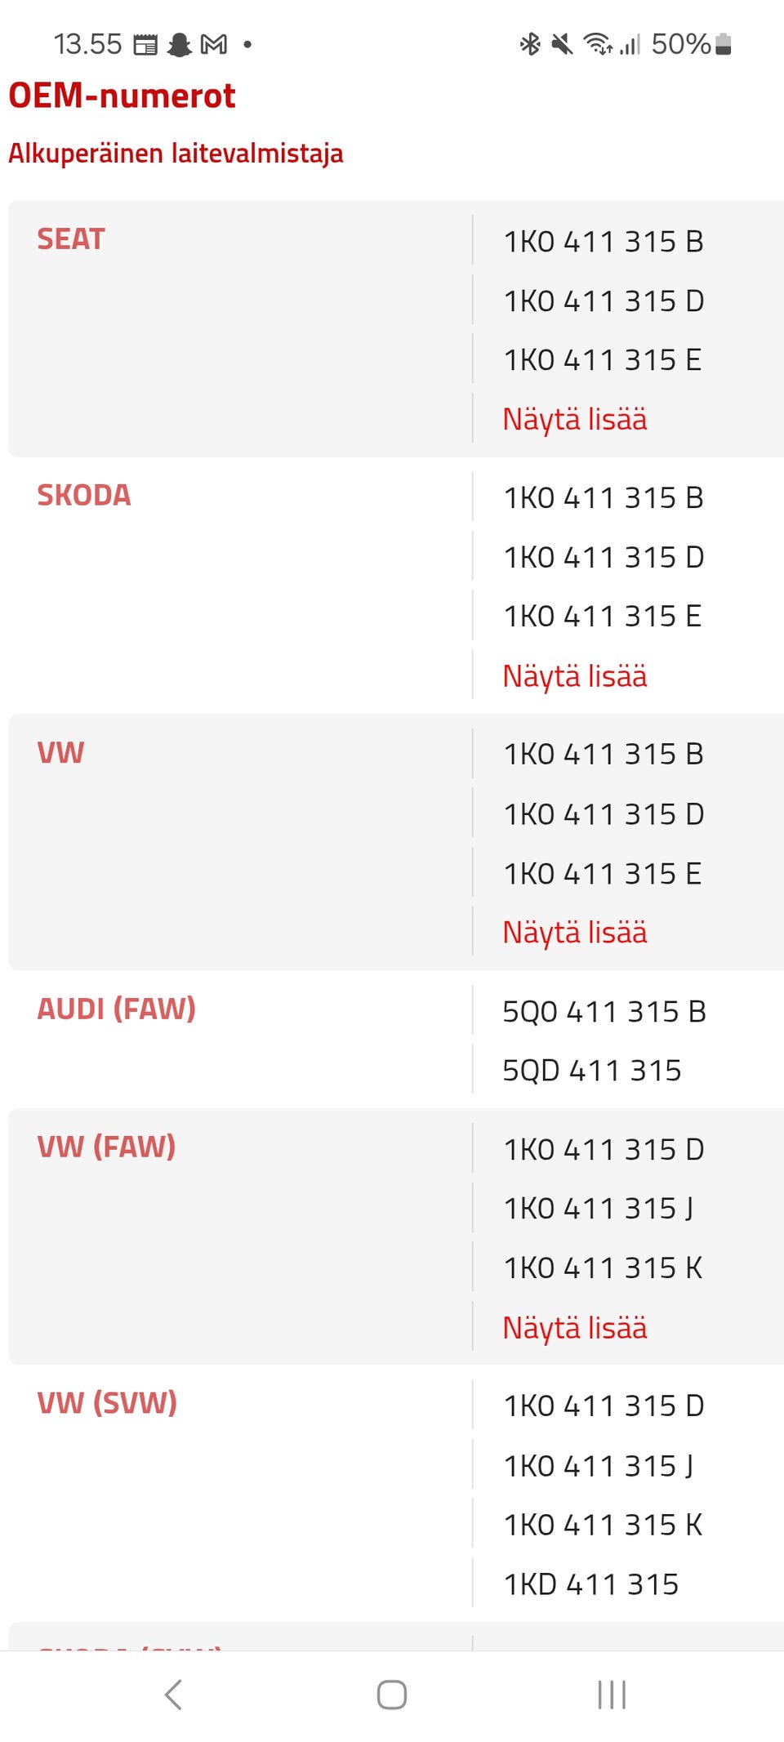The width and height of the screenshot is (784, 1742).
Task: Open recent apps with the navigation icon
Action: 612,1695
